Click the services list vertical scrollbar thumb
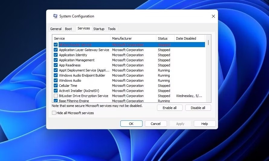The image size is (269, 161). [x=208, y=43]
